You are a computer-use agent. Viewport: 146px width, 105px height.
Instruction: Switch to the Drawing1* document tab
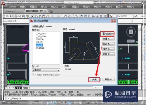coord(10,11)
